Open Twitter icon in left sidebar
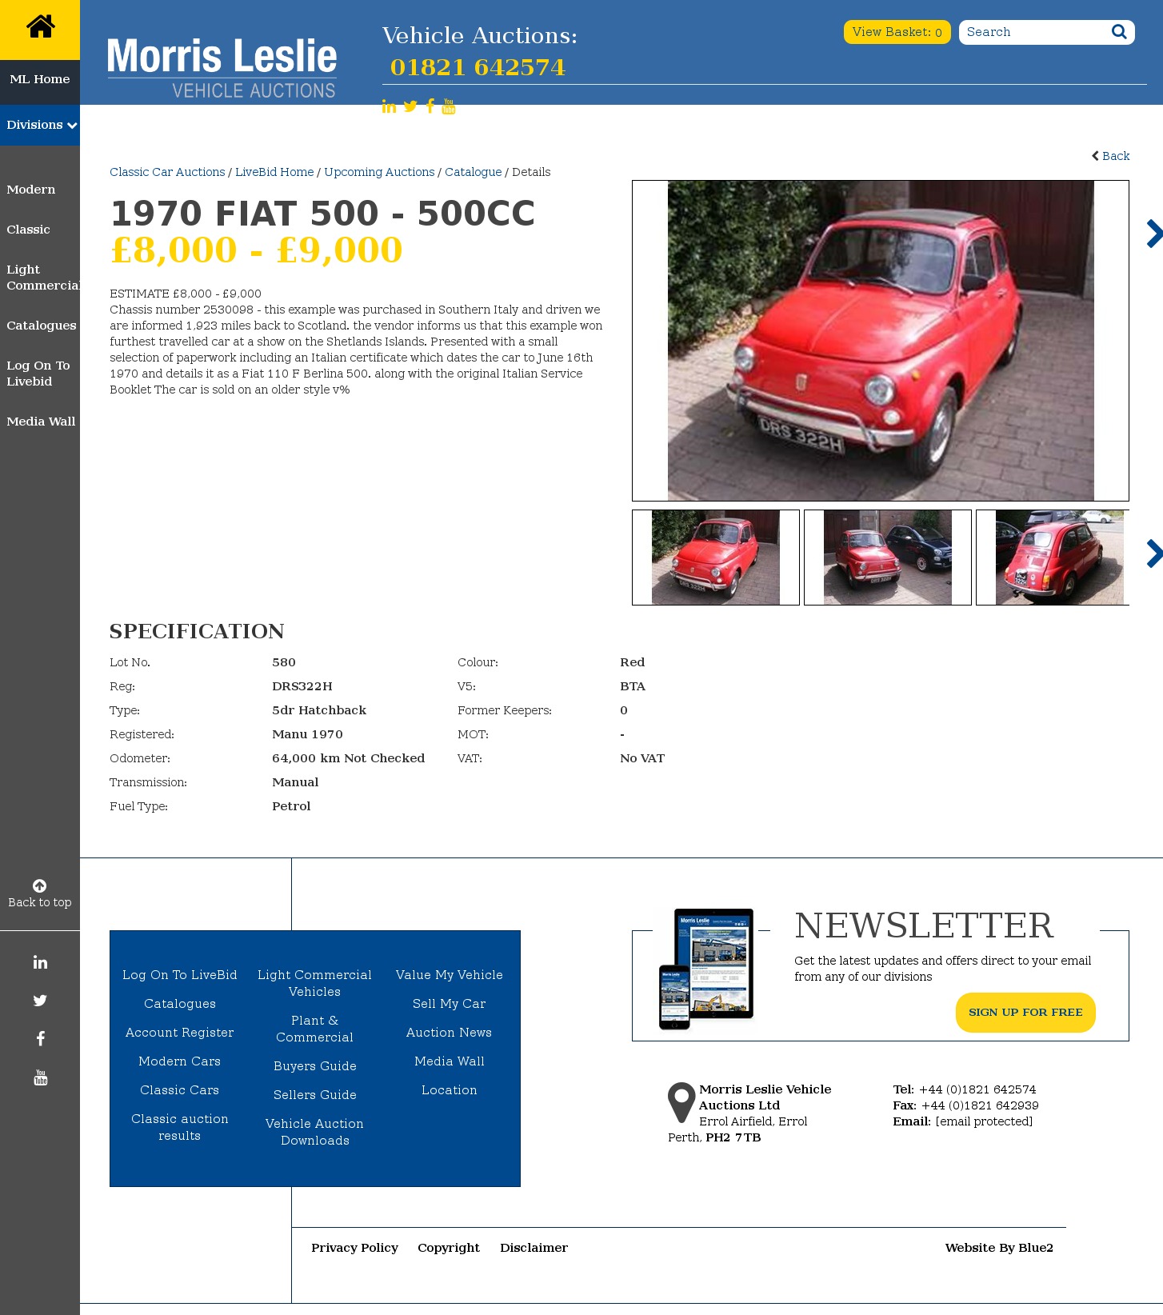The image size is (1163, 1315). coord(40,1001)
